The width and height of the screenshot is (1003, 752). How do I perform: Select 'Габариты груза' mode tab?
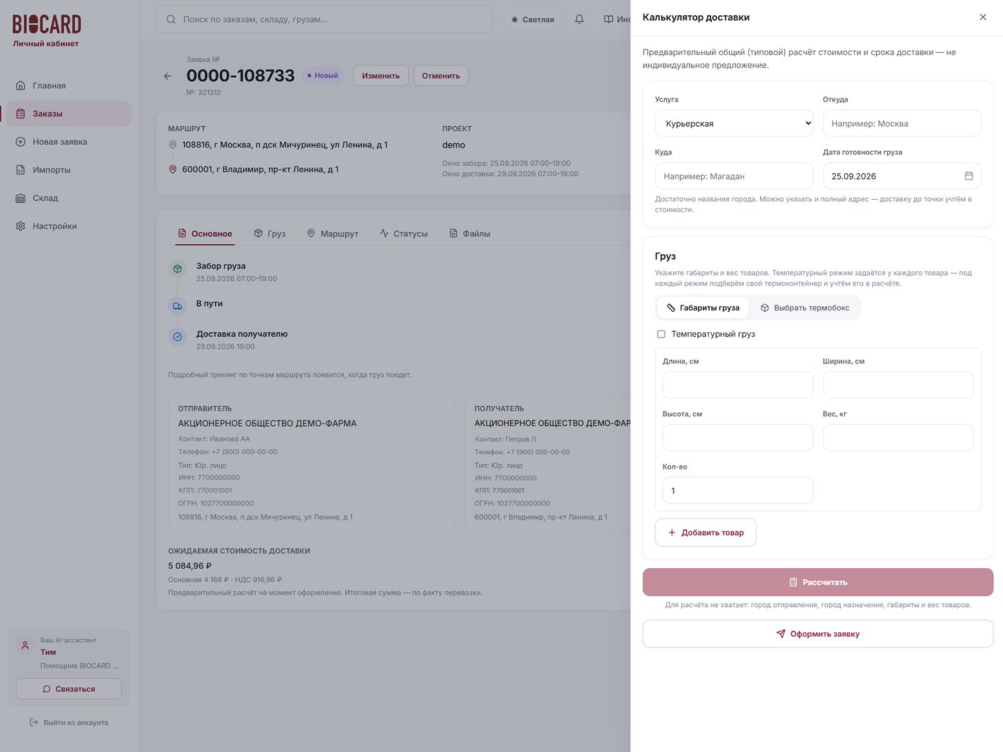pyautogui.click(x=703, y=308)
